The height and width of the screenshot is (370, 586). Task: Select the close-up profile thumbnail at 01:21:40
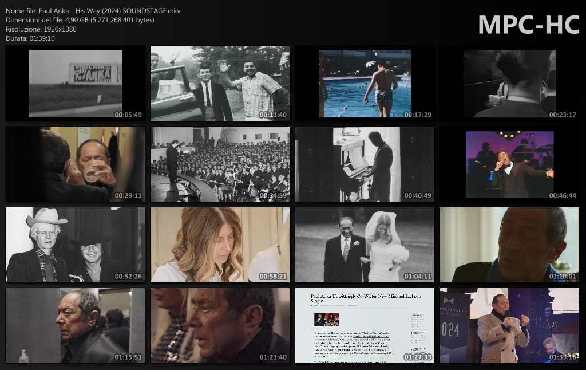click(x=220, y=326)
